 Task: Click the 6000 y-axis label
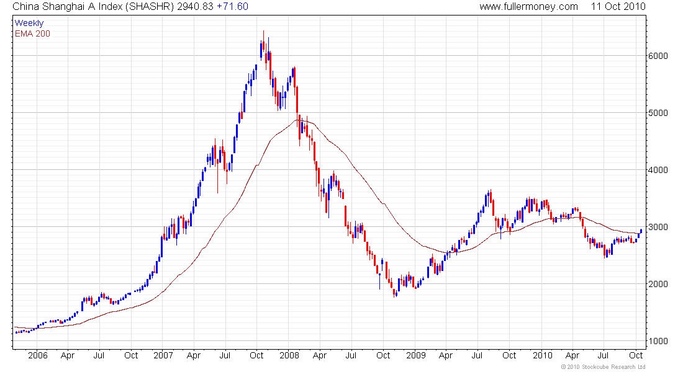[658, 56]
